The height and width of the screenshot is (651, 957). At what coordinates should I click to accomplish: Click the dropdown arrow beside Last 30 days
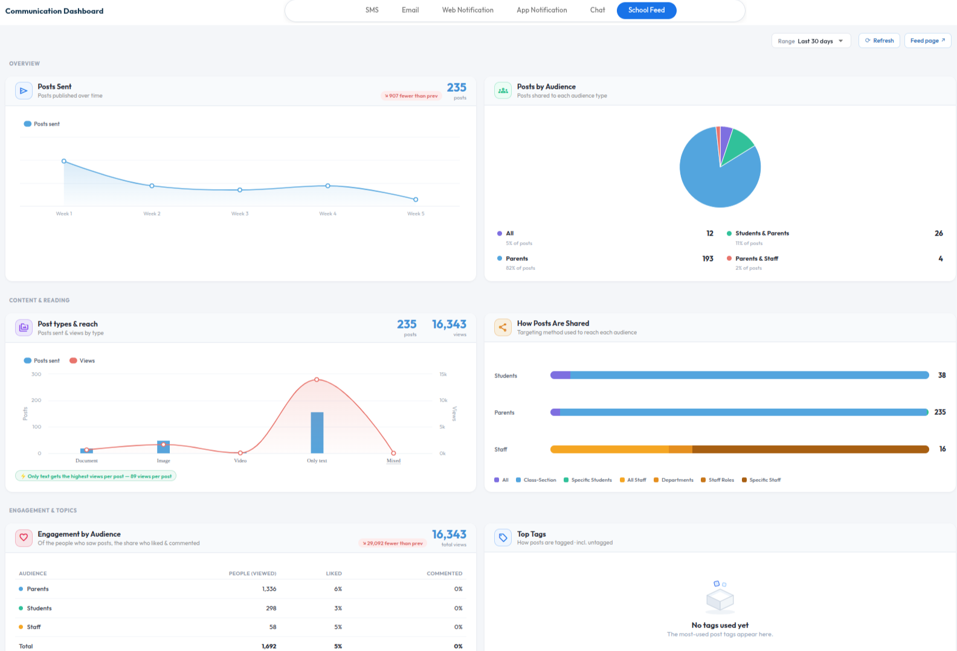pyautogui.click(x=840, y=41)
